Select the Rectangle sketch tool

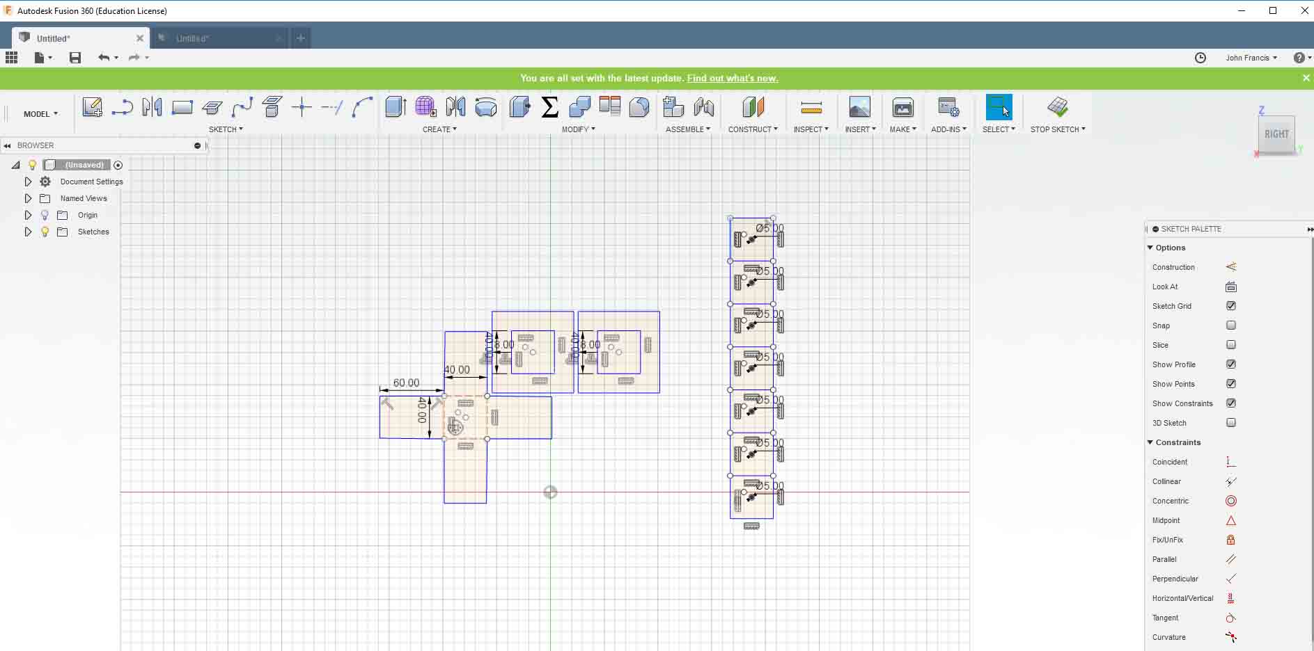[182, 107]
